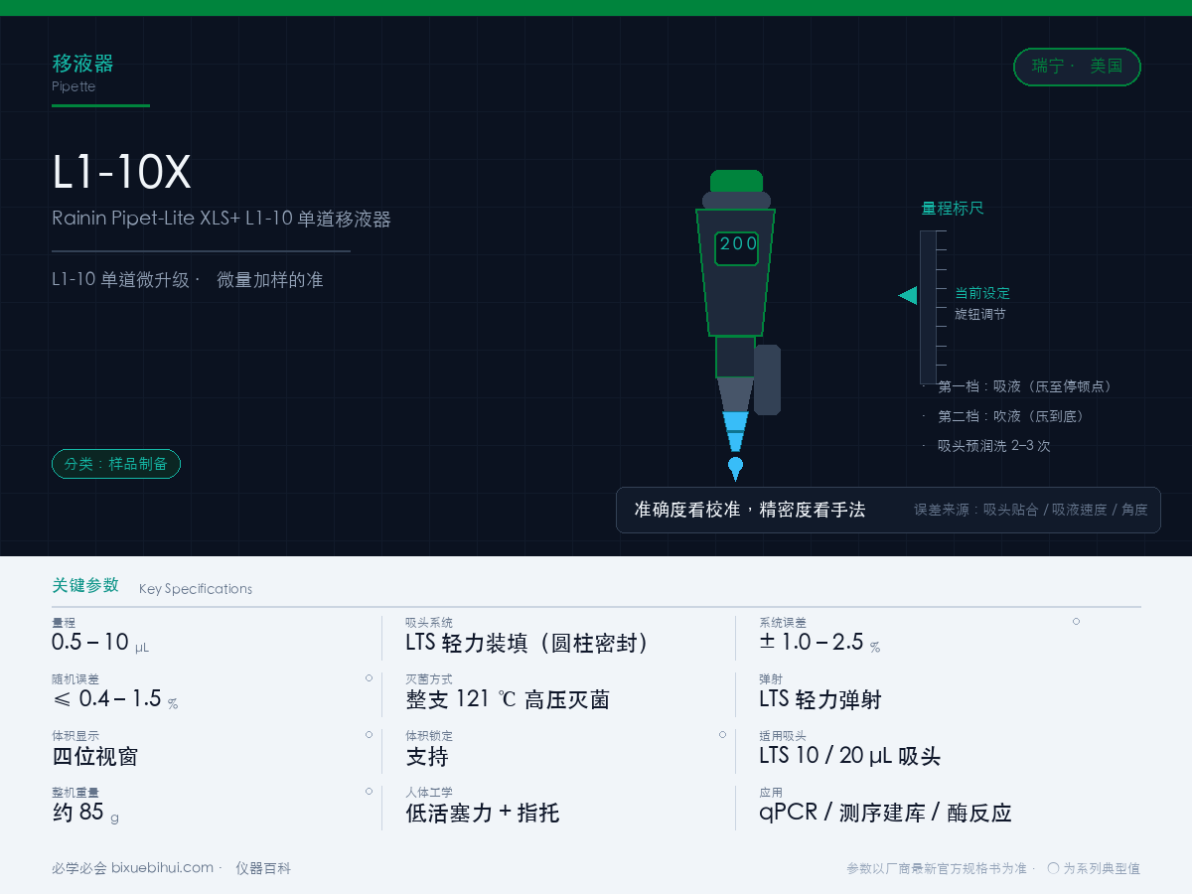Click the green pipette plunger button
This screenshot has height=894, width=1192.
click(x=736, y=181)
